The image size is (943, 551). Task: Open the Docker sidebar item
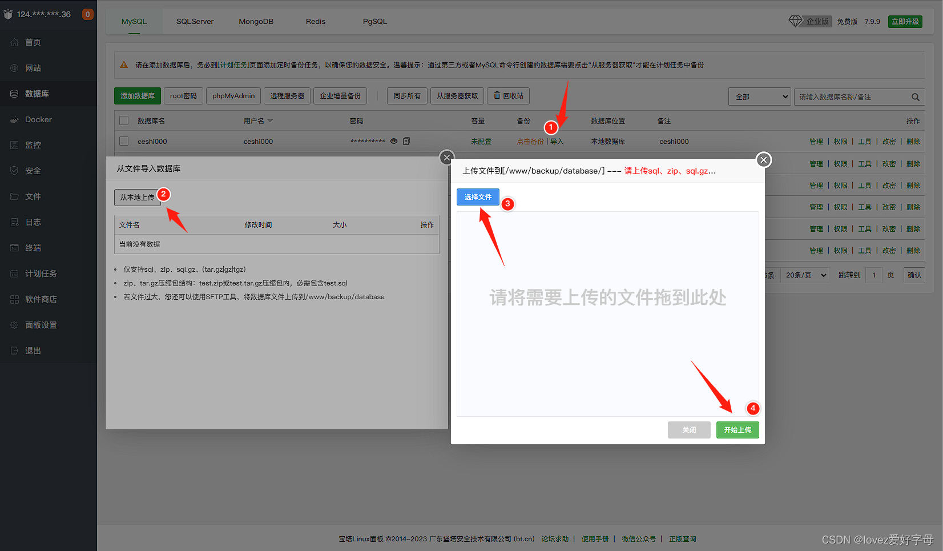[x=49, y=119]
